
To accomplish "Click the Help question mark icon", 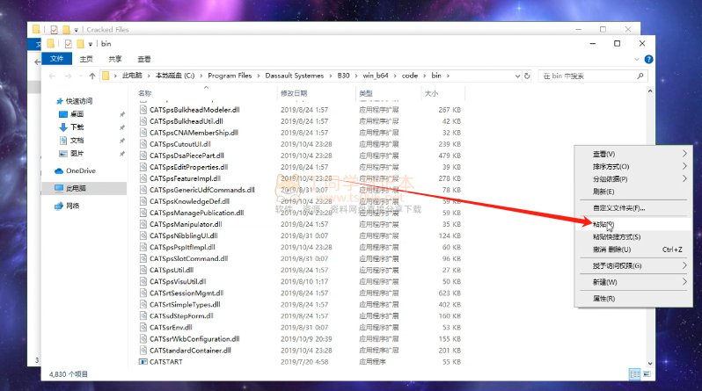I will click(648, 59).
